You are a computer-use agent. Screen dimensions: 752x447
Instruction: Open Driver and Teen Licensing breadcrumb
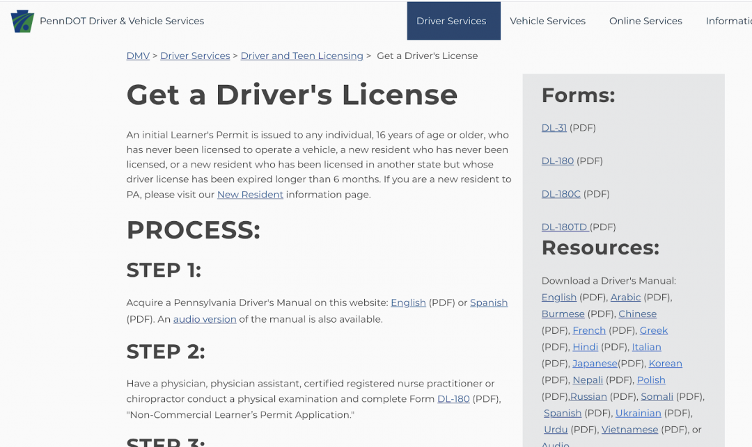pos(301,56)
